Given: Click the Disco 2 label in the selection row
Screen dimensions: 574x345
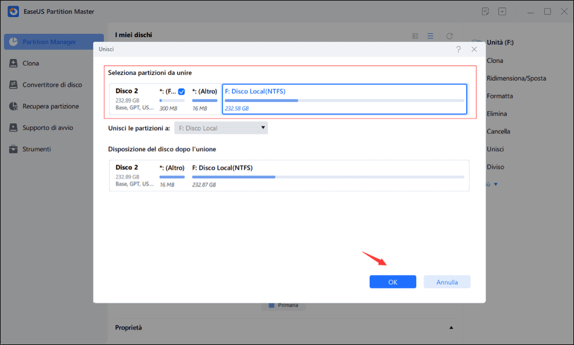Looking at the screenshot, I should 127,91.
